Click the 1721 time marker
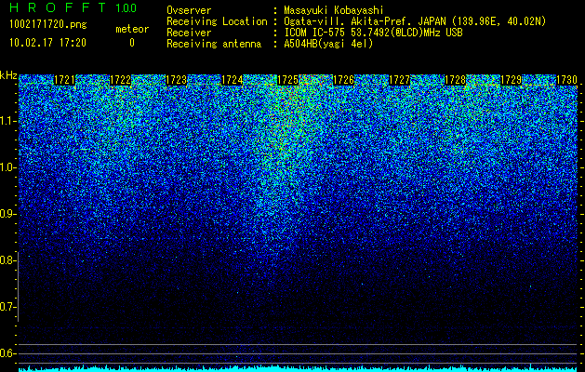 pos(64,80)
